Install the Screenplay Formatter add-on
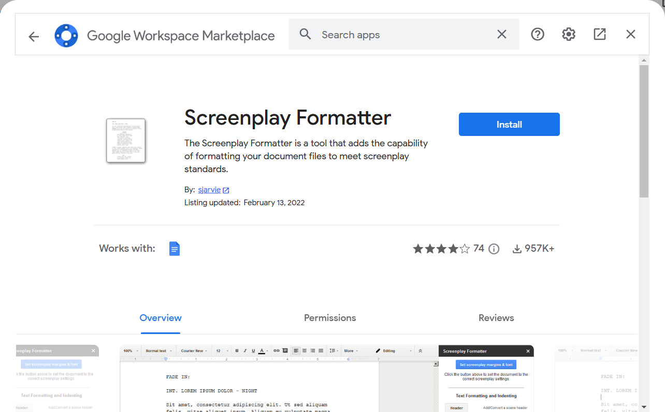Viewport: 665px width, 412px height. click(x=509, y=125)
